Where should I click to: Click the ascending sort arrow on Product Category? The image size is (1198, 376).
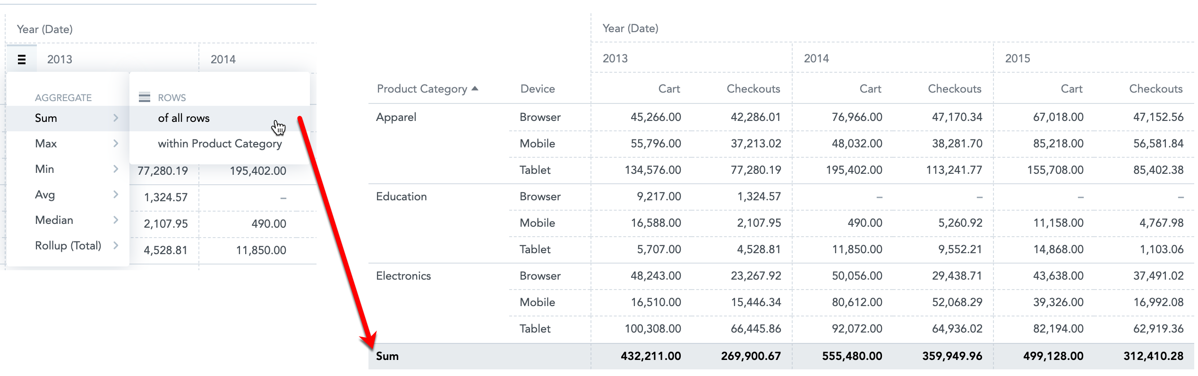pos(475,88)
